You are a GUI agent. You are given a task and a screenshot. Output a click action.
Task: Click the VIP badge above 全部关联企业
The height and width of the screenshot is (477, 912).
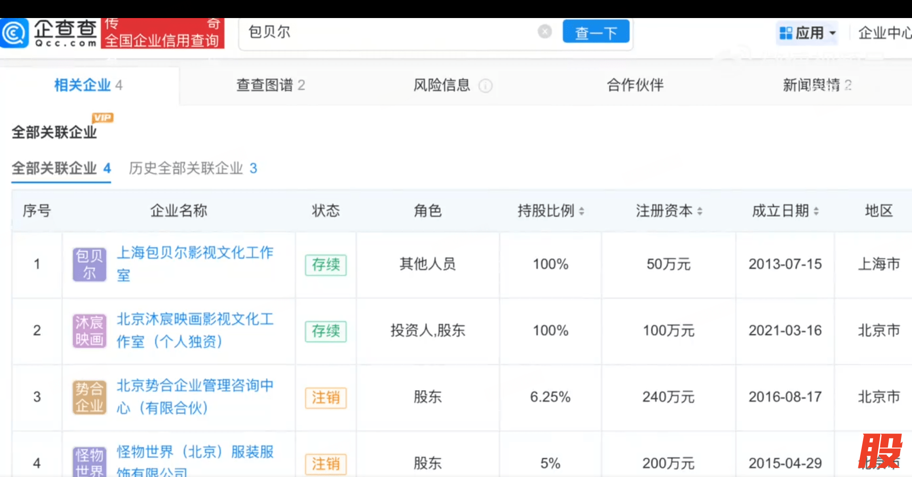point(103,118)
